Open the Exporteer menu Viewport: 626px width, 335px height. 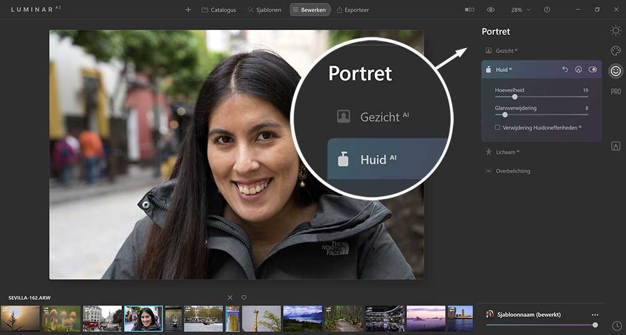353,9
